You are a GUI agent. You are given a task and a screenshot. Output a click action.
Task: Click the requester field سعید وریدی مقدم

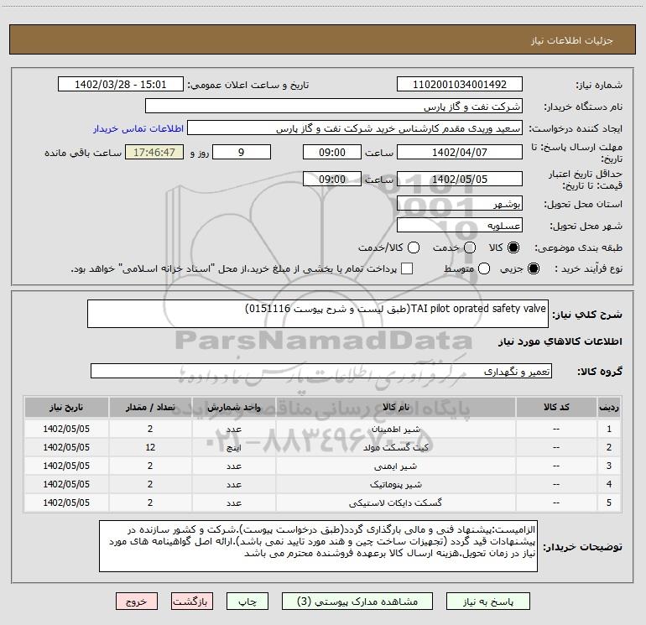click(355, 128)
